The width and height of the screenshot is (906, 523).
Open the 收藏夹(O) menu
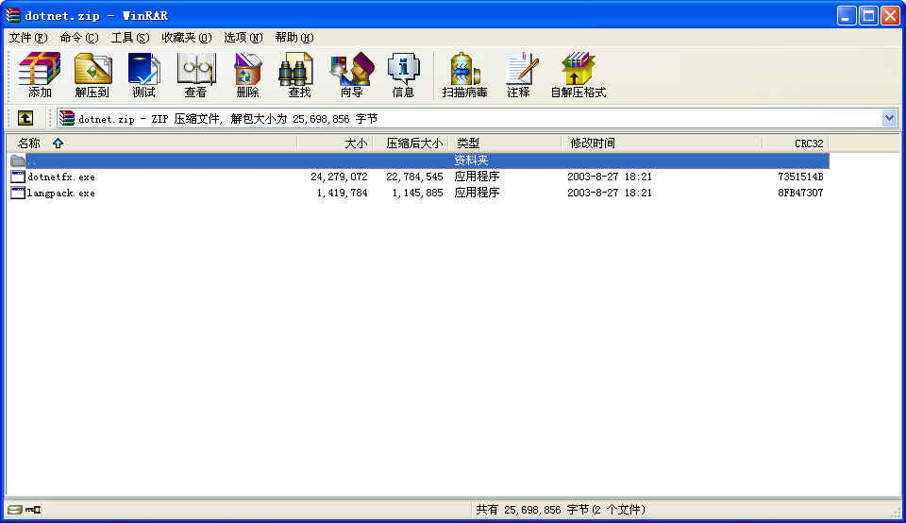(x=187, y=38)
